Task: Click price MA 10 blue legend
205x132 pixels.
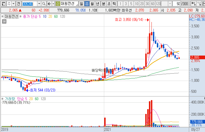Action: point(44,16)
